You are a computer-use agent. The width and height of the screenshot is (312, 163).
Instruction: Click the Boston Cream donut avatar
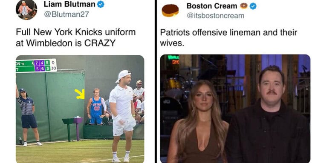pos(170,11)
